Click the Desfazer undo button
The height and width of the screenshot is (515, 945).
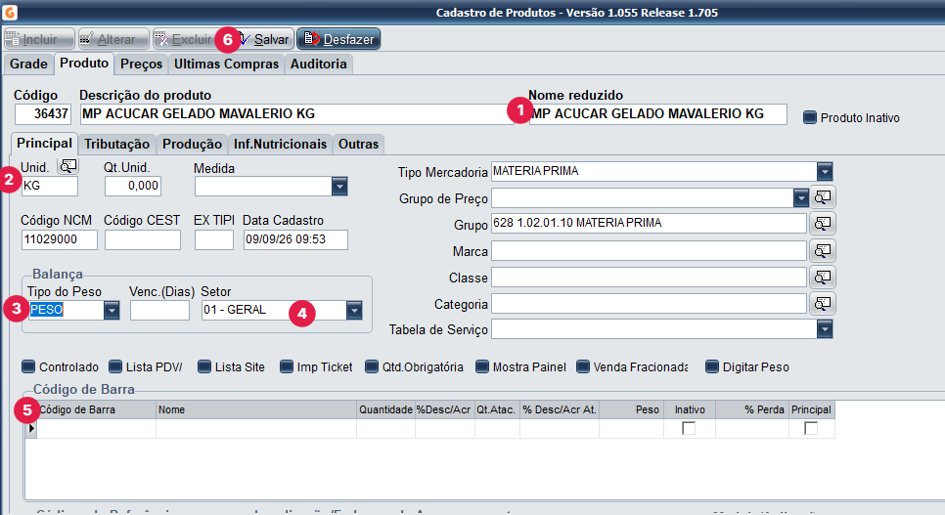(x=338, y=39)
